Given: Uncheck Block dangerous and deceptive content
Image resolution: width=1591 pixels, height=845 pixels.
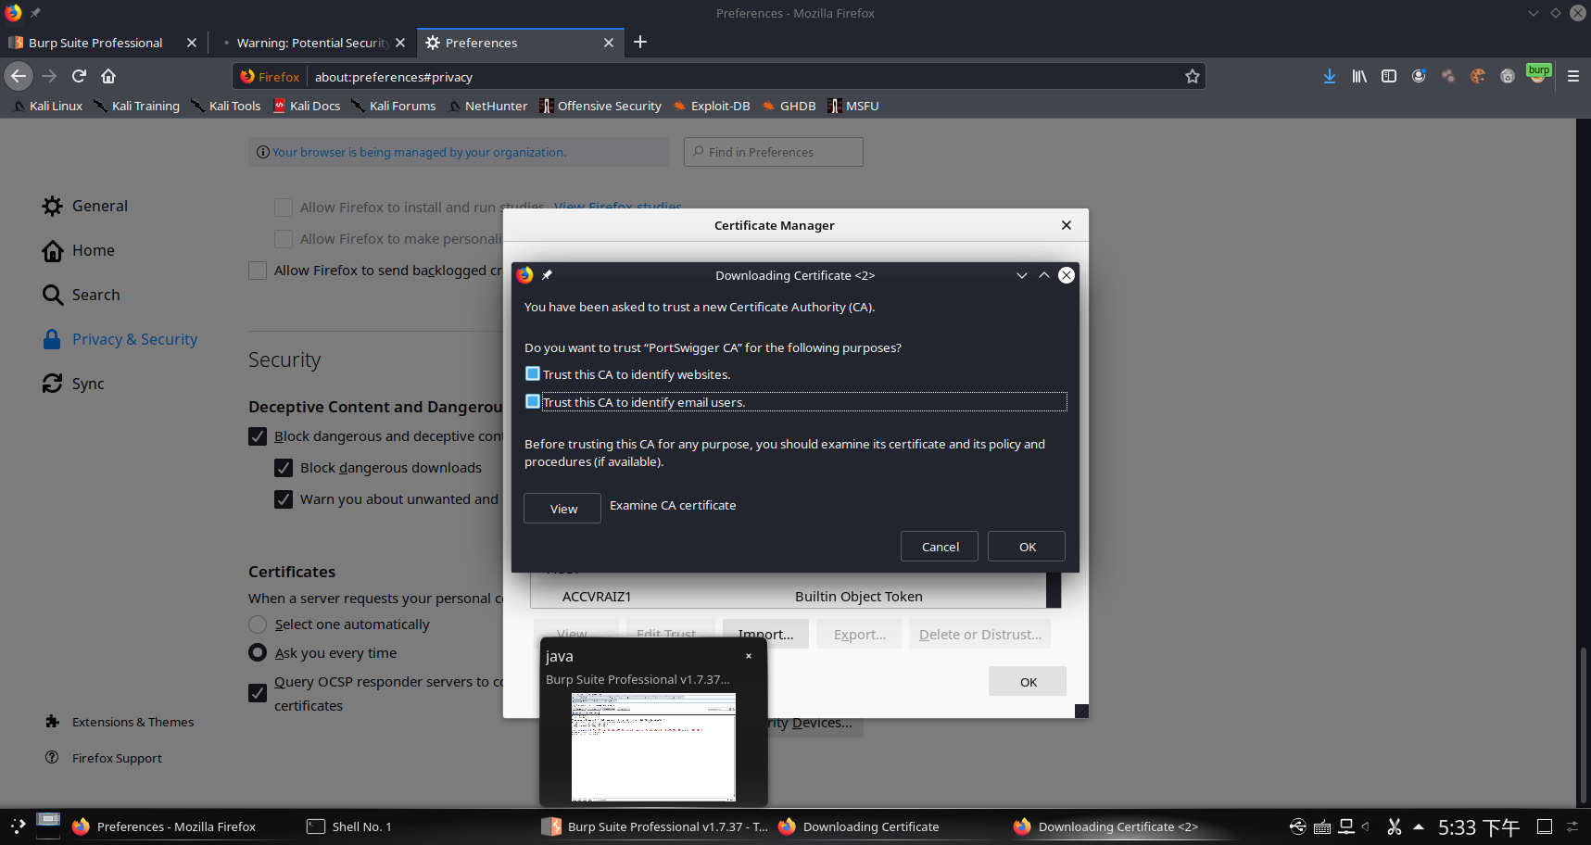Looking at the screenshot, I should [258, 436].
